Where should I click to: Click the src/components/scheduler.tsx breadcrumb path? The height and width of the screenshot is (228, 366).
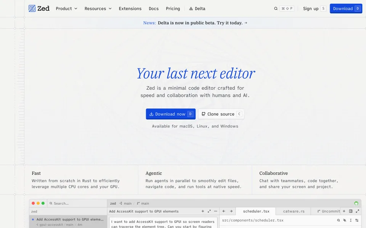[252, 220]
